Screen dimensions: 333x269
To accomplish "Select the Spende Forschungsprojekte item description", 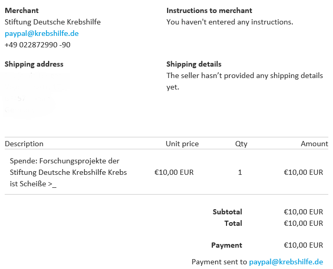I will [68, 172].
